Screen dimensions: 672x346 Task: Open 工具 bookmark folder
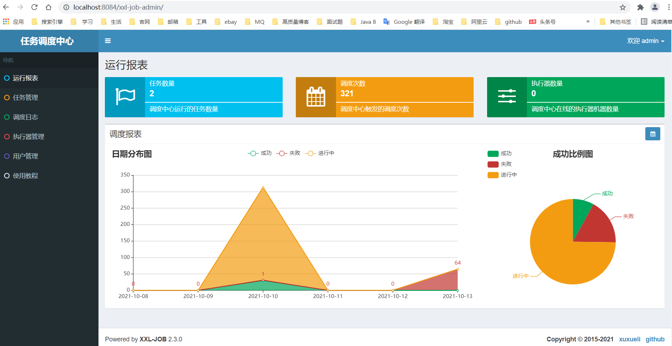(x=196, y=22)
